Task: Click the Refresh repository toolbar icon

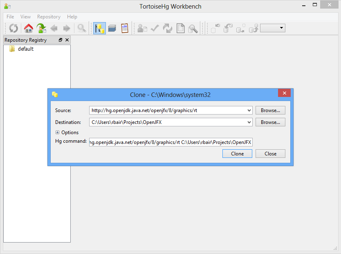Action: [x=13, y=28]
